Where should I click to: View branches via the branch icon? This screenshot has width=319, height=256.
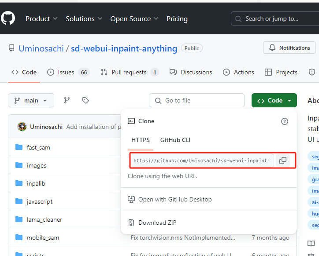pos(67,100)
